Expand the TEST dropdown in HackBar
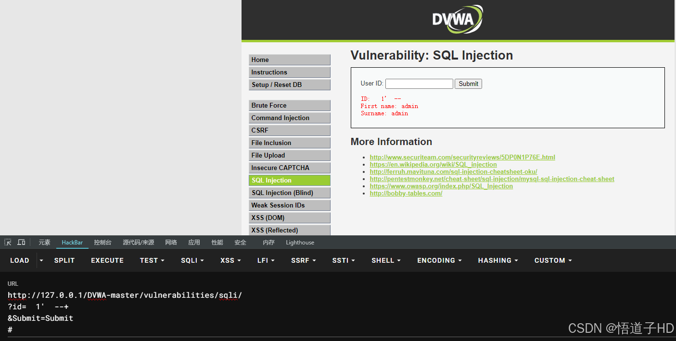Image resolution: width=676 pixels, height=341 pixels. click(x=152, y=260)
